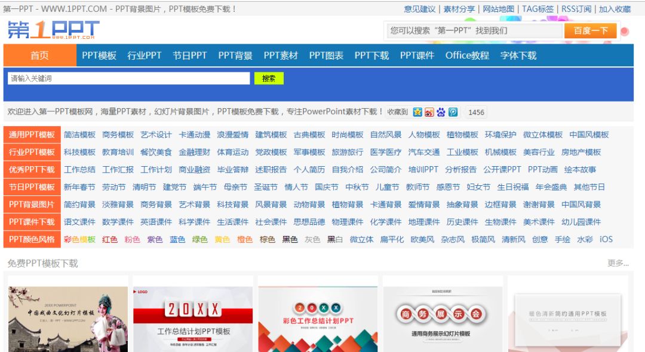Select the PPT课件 navigation item
This screenshot has width=645, height=352.
click(417, 56)
